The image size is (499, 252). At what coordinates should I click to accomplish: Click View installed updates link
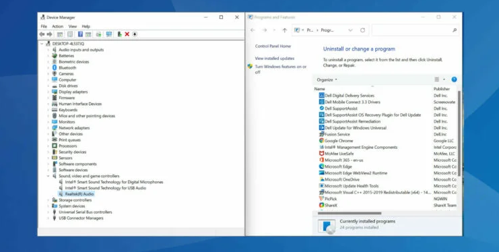[275, 59]
